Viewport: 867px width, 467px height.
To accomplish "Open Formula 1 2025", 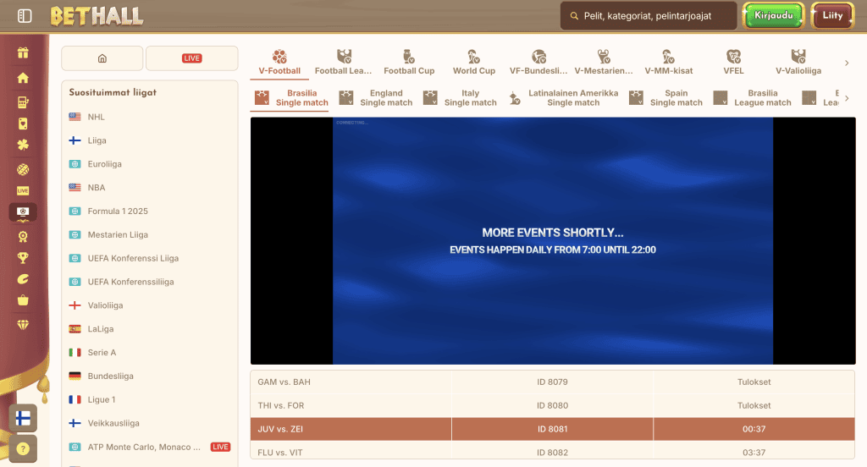I will pos(149,212).
